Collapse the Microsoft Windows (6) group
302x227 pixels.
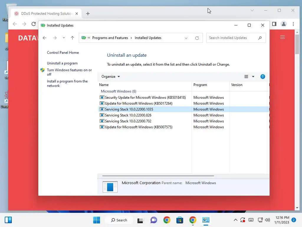tap(119, 91)
